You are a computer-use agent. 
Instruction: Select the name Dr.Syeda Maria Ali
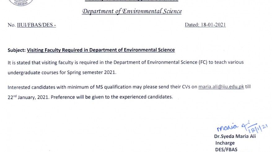[235, 136]
